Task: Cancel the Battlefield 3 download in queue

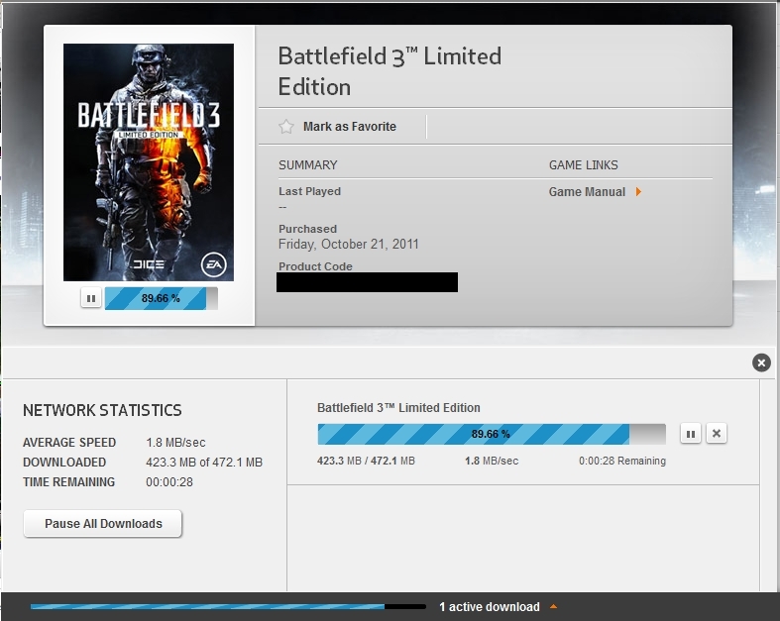Action: pos(717,434)
